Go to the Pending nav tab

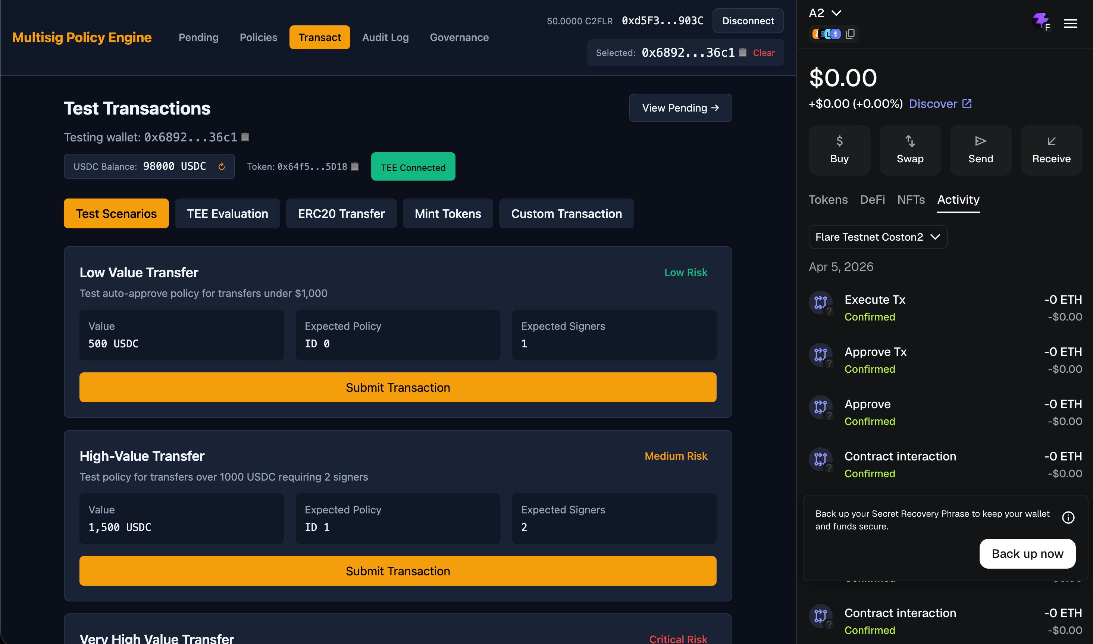pyautogui.click(x=199, y=37)
